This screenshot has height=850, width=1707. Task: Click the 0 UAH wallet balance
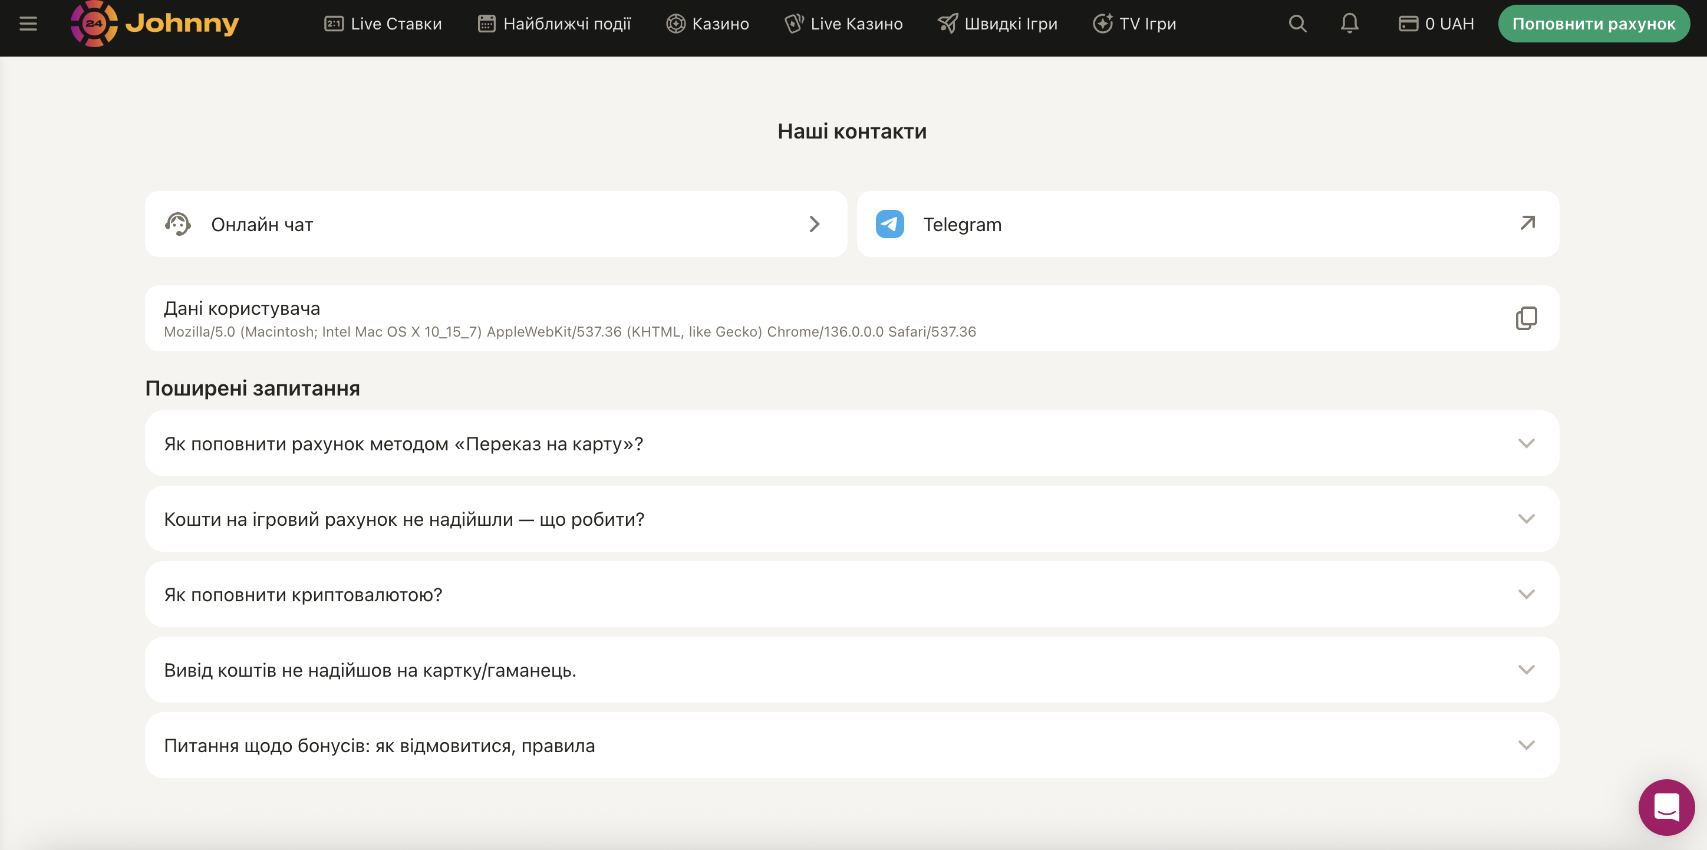pyautogui.click(x=1436, y=24)
